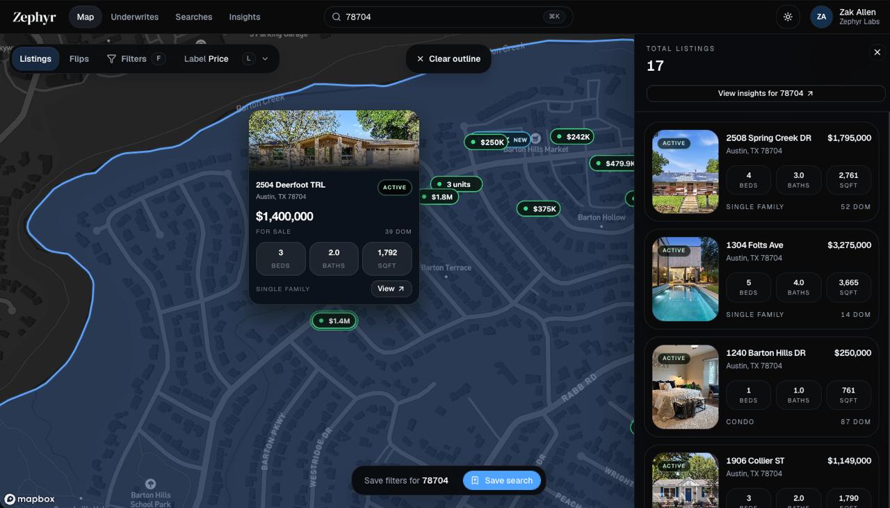Click the Barton Hollow map label
The image size is (890, 508).
[x=601, y=218]
